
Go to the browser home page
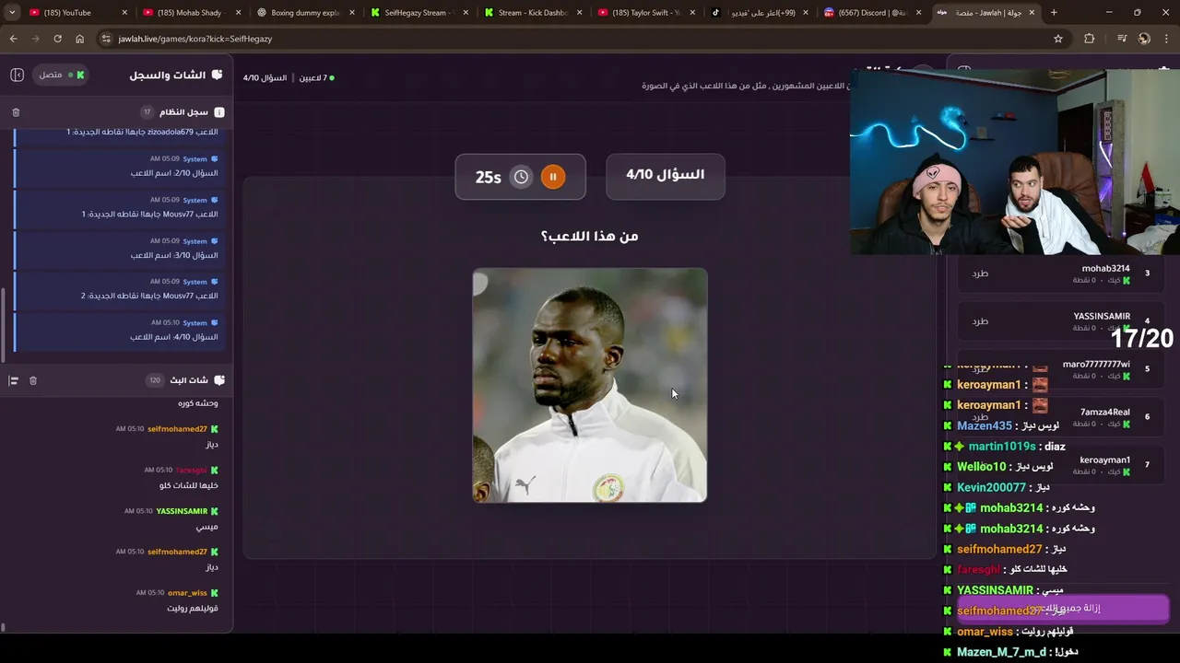[x=80, y=39]
